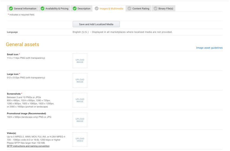Click gray checkmark on Images & Multimedia

(97, 8)
